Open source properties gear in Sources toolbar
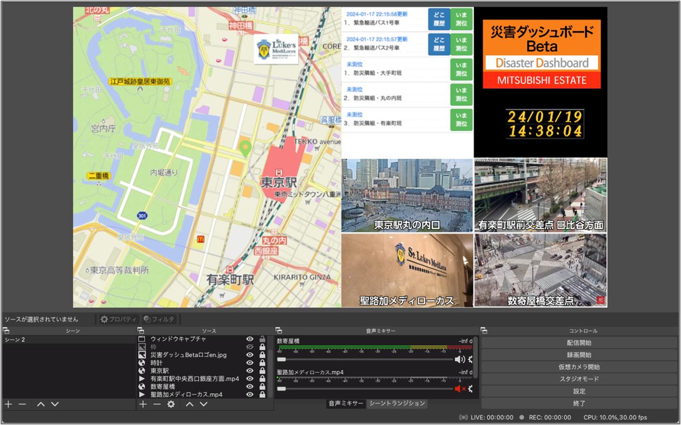 click(x=171, y=404)
